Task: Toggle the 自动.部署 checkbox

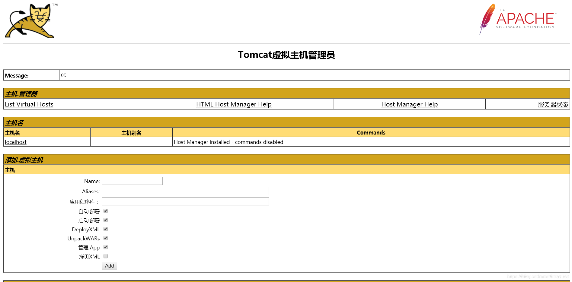Action: point(106,211)
